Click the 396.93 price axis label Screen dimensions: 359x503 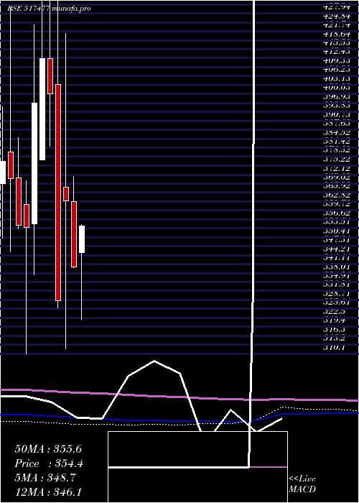[336, 96]
